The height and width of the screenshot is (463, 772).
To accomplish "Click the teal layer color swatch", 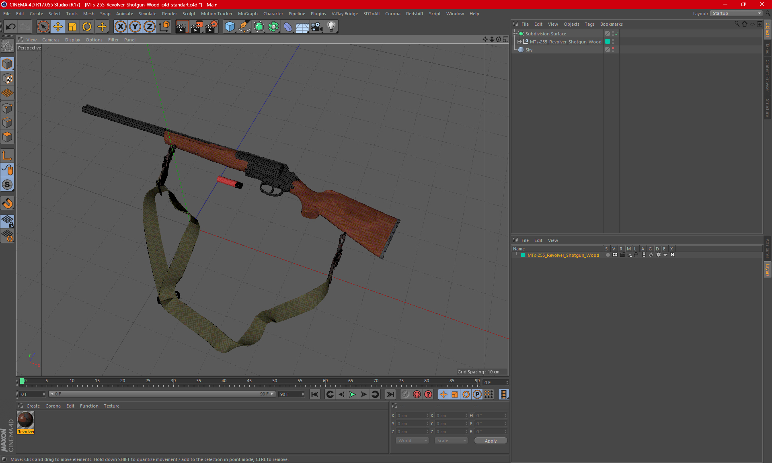I will point(523,255).
